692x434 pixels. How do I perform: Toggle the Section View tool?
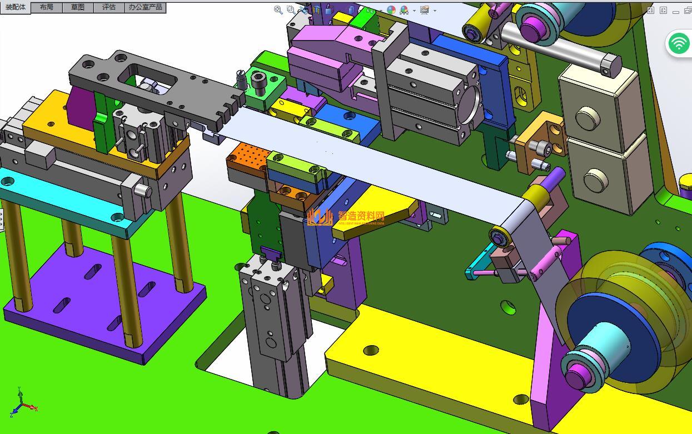click(316, 9)
